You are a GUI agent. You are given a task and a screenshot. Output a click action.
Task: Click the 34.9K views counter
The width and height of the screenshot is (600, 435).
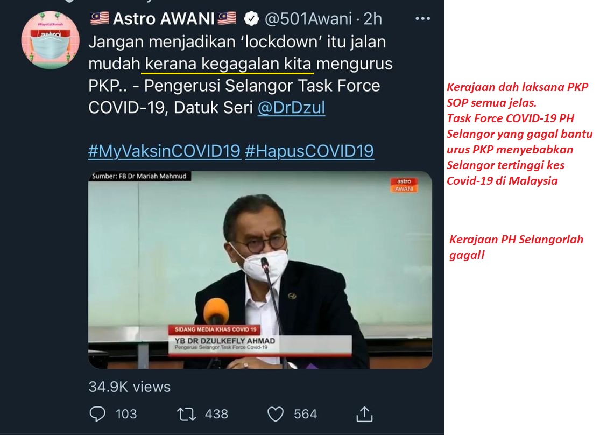[129, 387]
